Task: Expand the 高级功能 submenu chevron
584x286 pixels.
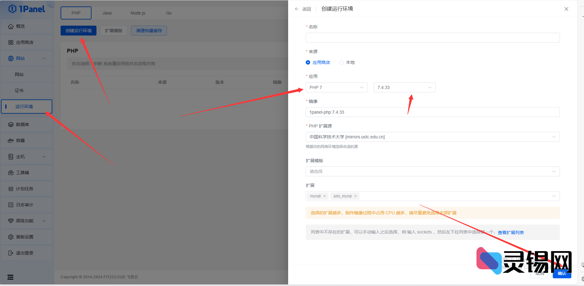Action: coord(44,221)
